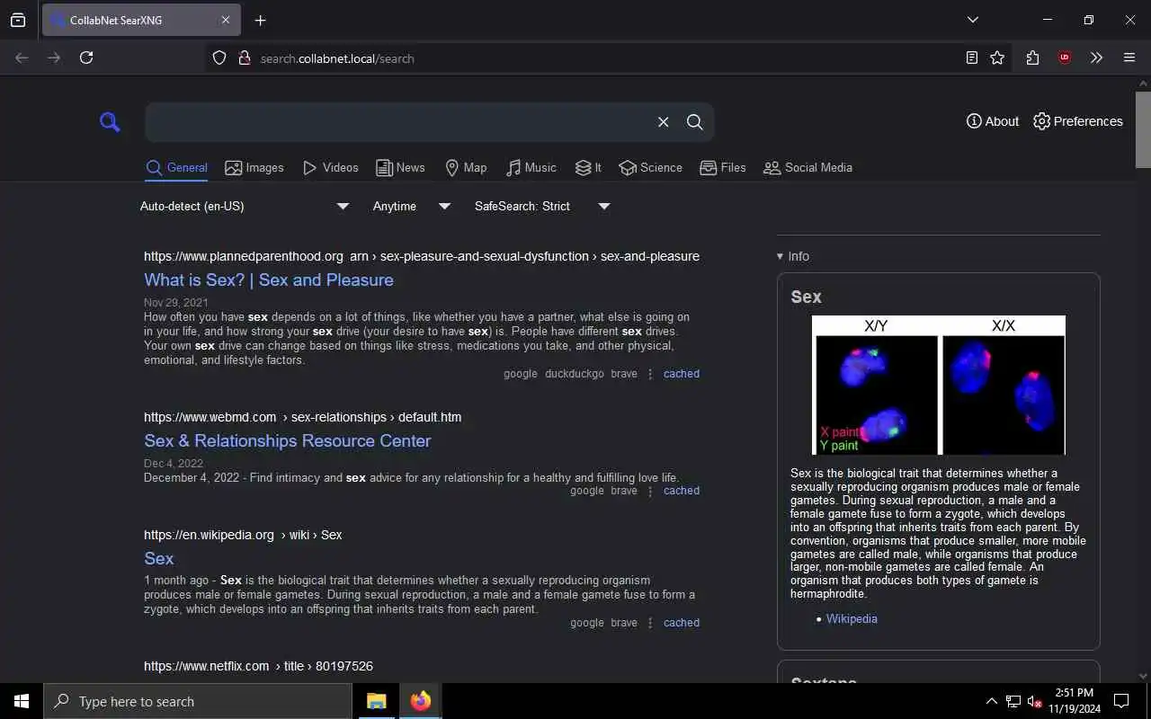Viewport: 1151px width, 719px height.
Task: Open the SafeSearch Strict dropdown
Action: [x=542, y=206]
